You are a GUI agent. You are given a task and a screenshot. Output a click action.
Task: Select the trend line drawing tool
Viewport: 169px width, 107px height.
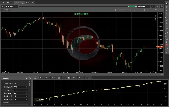[167, 17]
